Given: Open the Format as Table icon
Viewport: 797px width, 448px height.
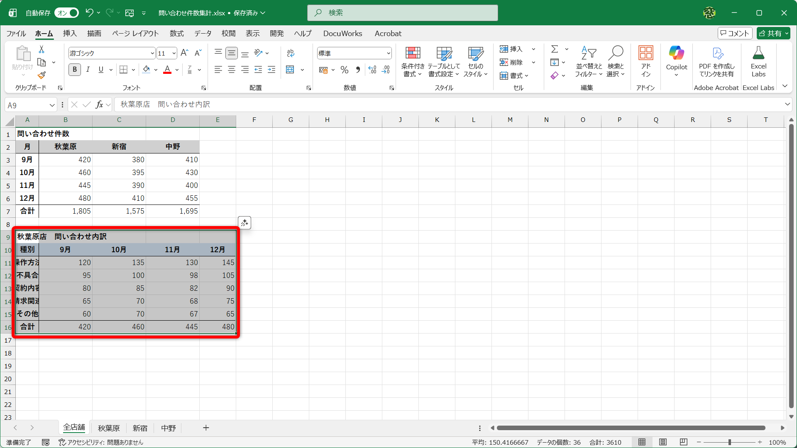Looking at the screenshot, I should click(444, 54).
